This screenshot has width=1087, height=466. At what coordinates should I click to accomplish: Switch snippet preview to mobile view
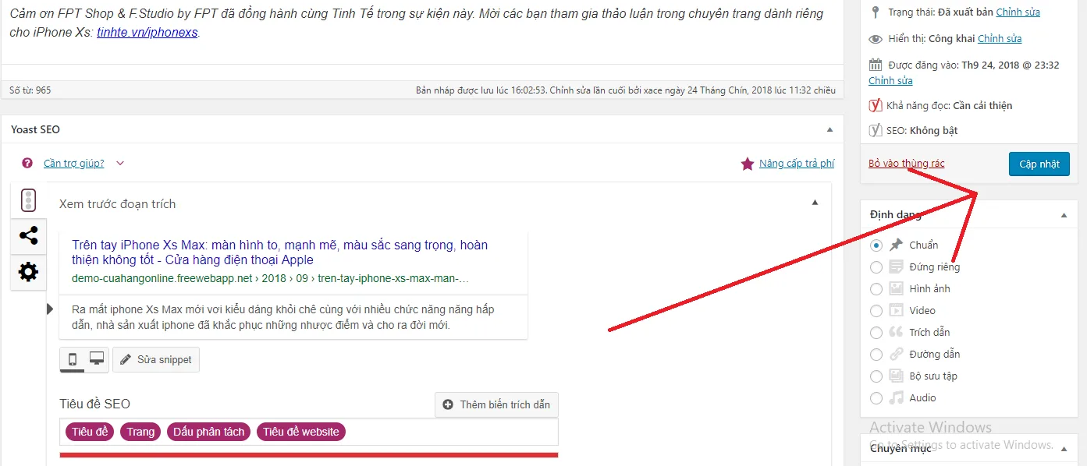click(x=73, y=359)
